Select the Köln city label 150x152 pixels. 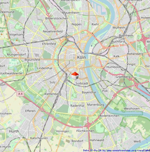pos(81,58)
